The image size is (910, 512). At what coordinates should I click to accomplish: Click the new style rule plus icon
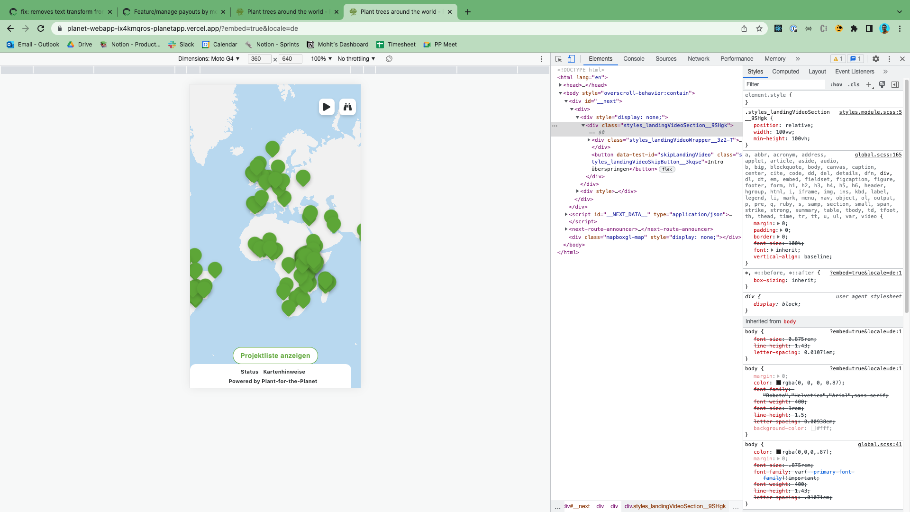click(x=869, y=84)
